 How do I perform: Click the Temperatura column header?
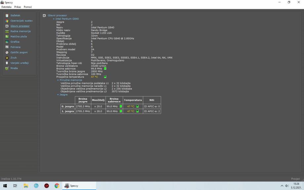coord(133,100)
